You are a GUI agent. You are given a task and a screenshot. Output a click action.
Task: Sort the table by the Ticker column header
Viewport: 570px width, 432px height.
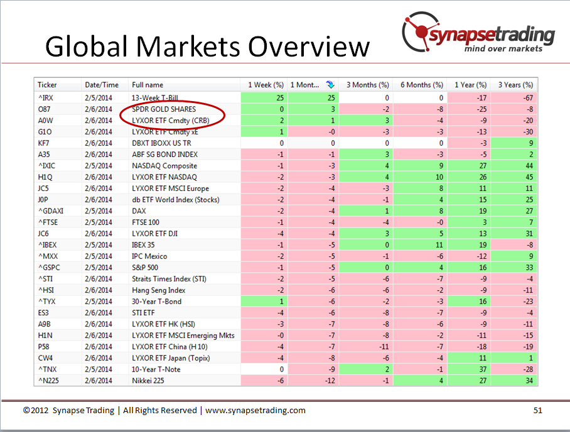58,85
